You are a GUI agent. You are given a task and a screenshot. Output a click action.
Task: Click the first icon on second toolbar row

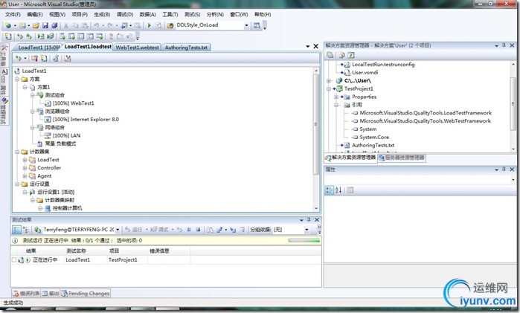click(x=8, y=36)
